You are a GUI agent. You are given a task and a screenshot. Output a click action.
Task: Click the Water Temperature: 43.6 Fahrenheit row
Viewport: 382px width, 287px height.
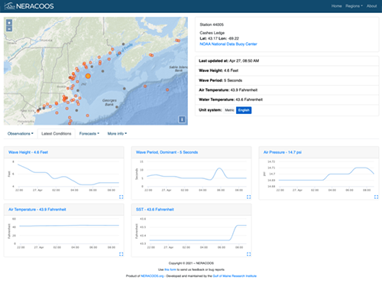click(287, 99)
